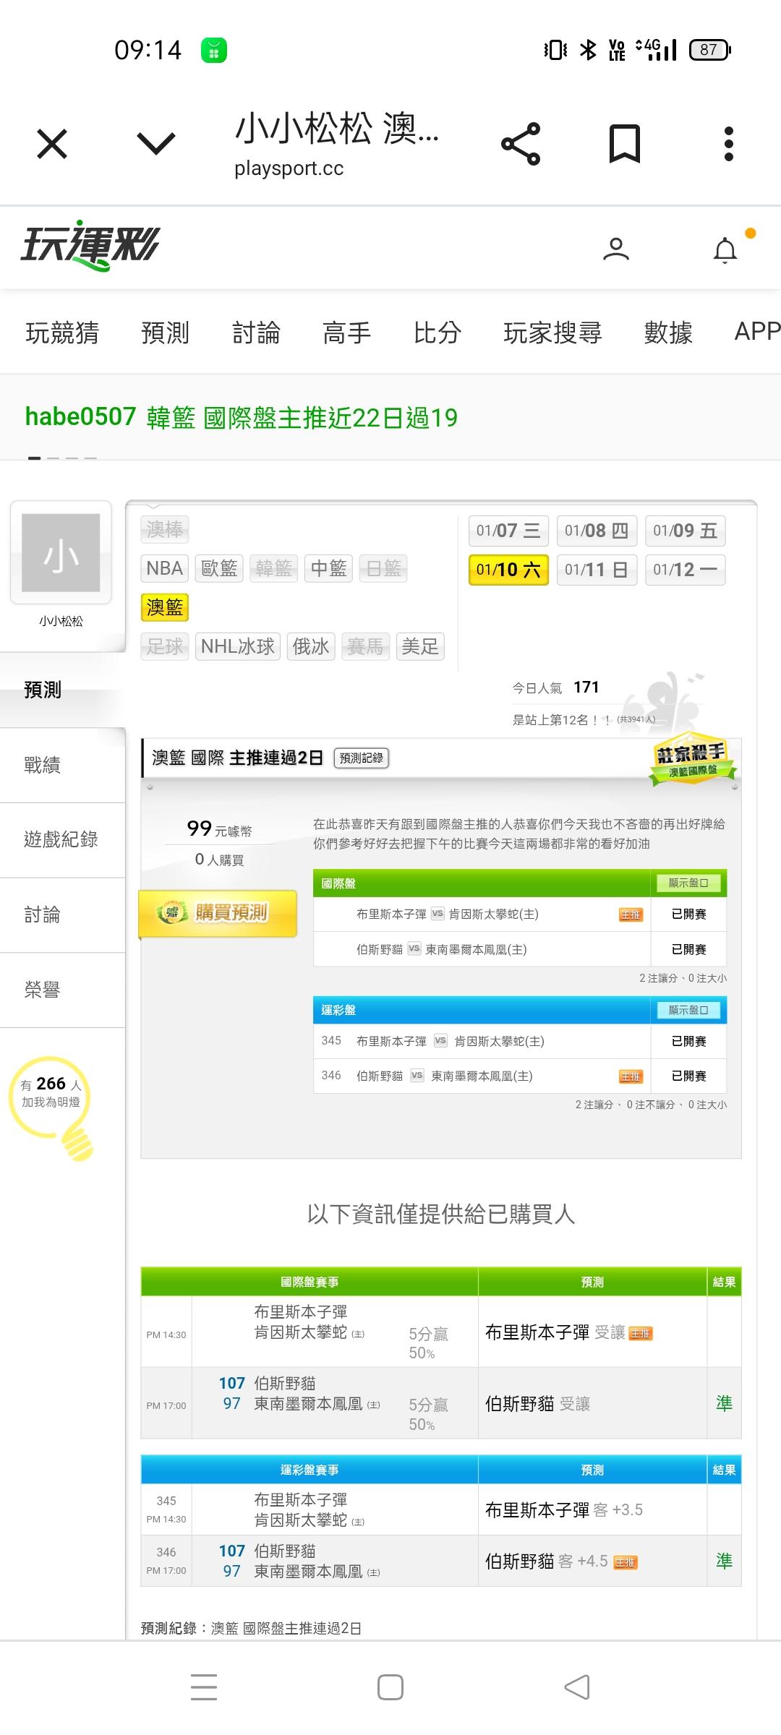The image size is (781, 1735).
Task: Open the three-dot browser menu
Action: click(x=729, y=144)
